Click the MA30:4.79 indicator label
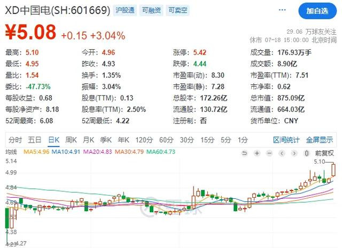The width and height of the screenshot is (342, 248). tap(129, 152)
